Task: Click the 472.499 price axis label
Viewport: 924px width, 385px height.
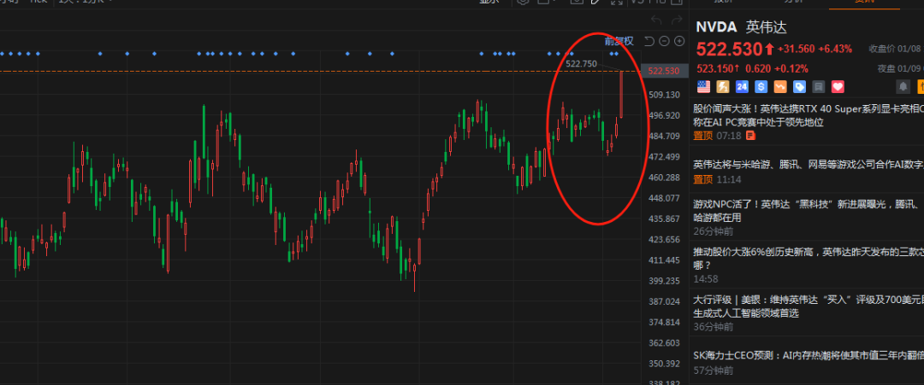Action: [x=664, y=156]
